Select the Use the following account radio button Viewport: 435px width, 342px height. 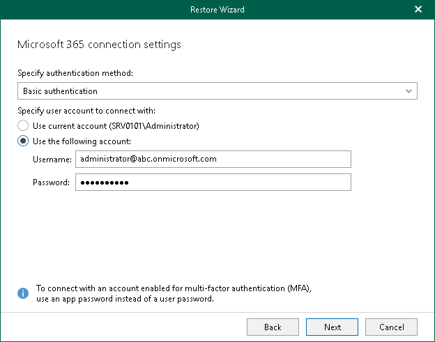(24, 141)
